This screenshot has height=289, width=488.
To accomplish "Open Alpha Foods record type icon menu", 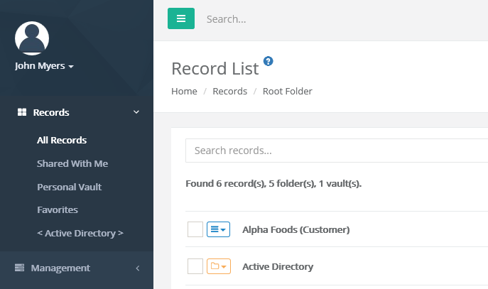I will tap(218, 229).
